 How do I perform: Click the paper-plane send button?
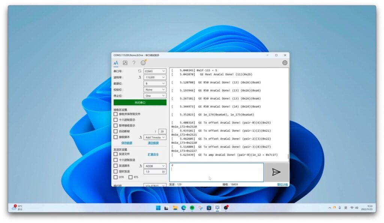pyautogui.click(x=276, y=172)
